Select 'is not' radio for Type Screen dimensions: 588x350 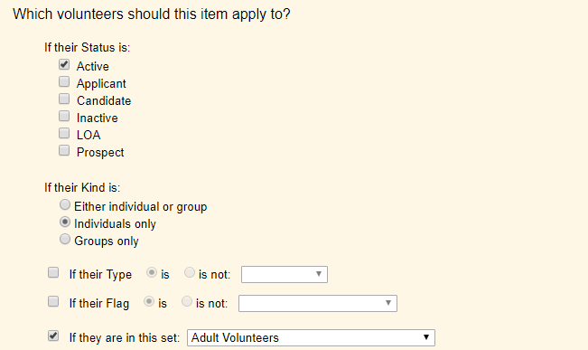click(x=190, y=272)
